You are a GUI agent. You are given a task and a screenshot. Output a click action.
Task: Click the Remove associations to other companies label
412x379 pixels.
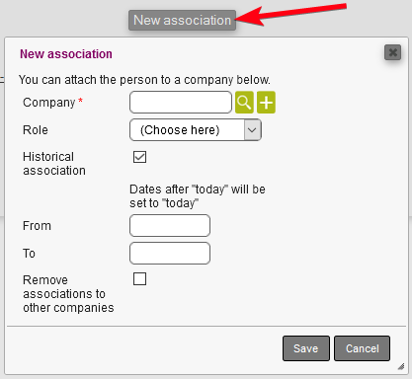68,294
